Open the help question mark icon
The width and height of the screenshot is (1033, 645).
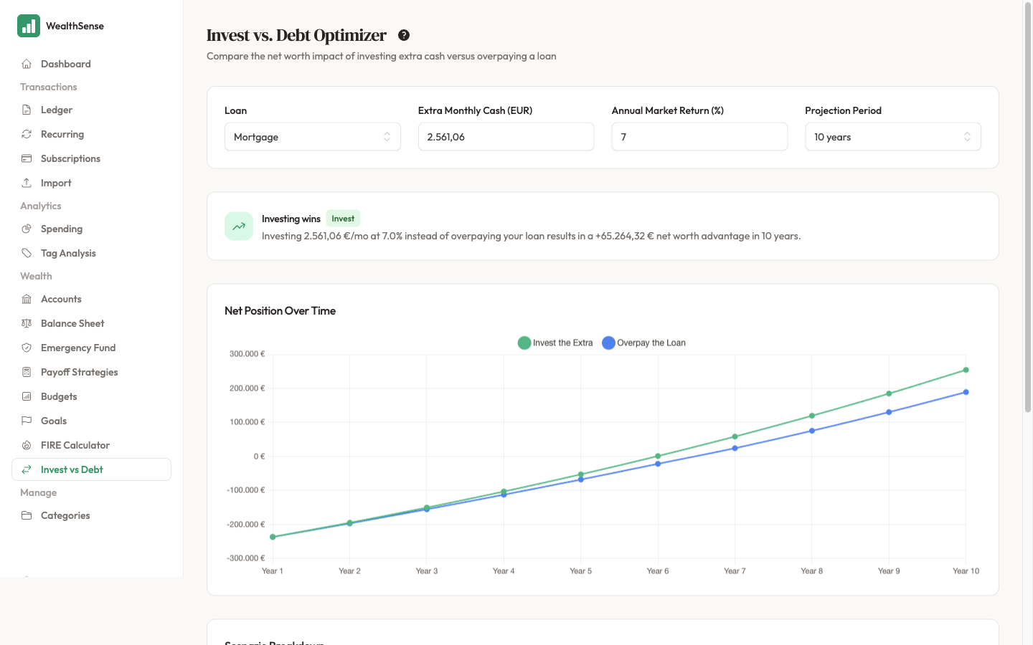click(404, 35)
